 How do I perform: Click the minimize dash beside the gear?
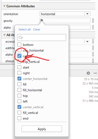pyautogui.click(x=95, y=73)
